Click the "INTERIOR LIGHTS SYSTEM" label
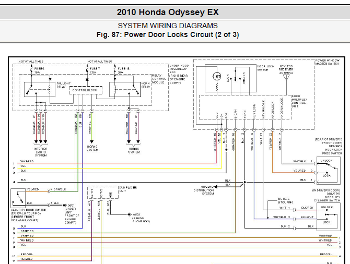Viewport: 350px width, 264px height. pyautogui.click(x=41, y=152)
